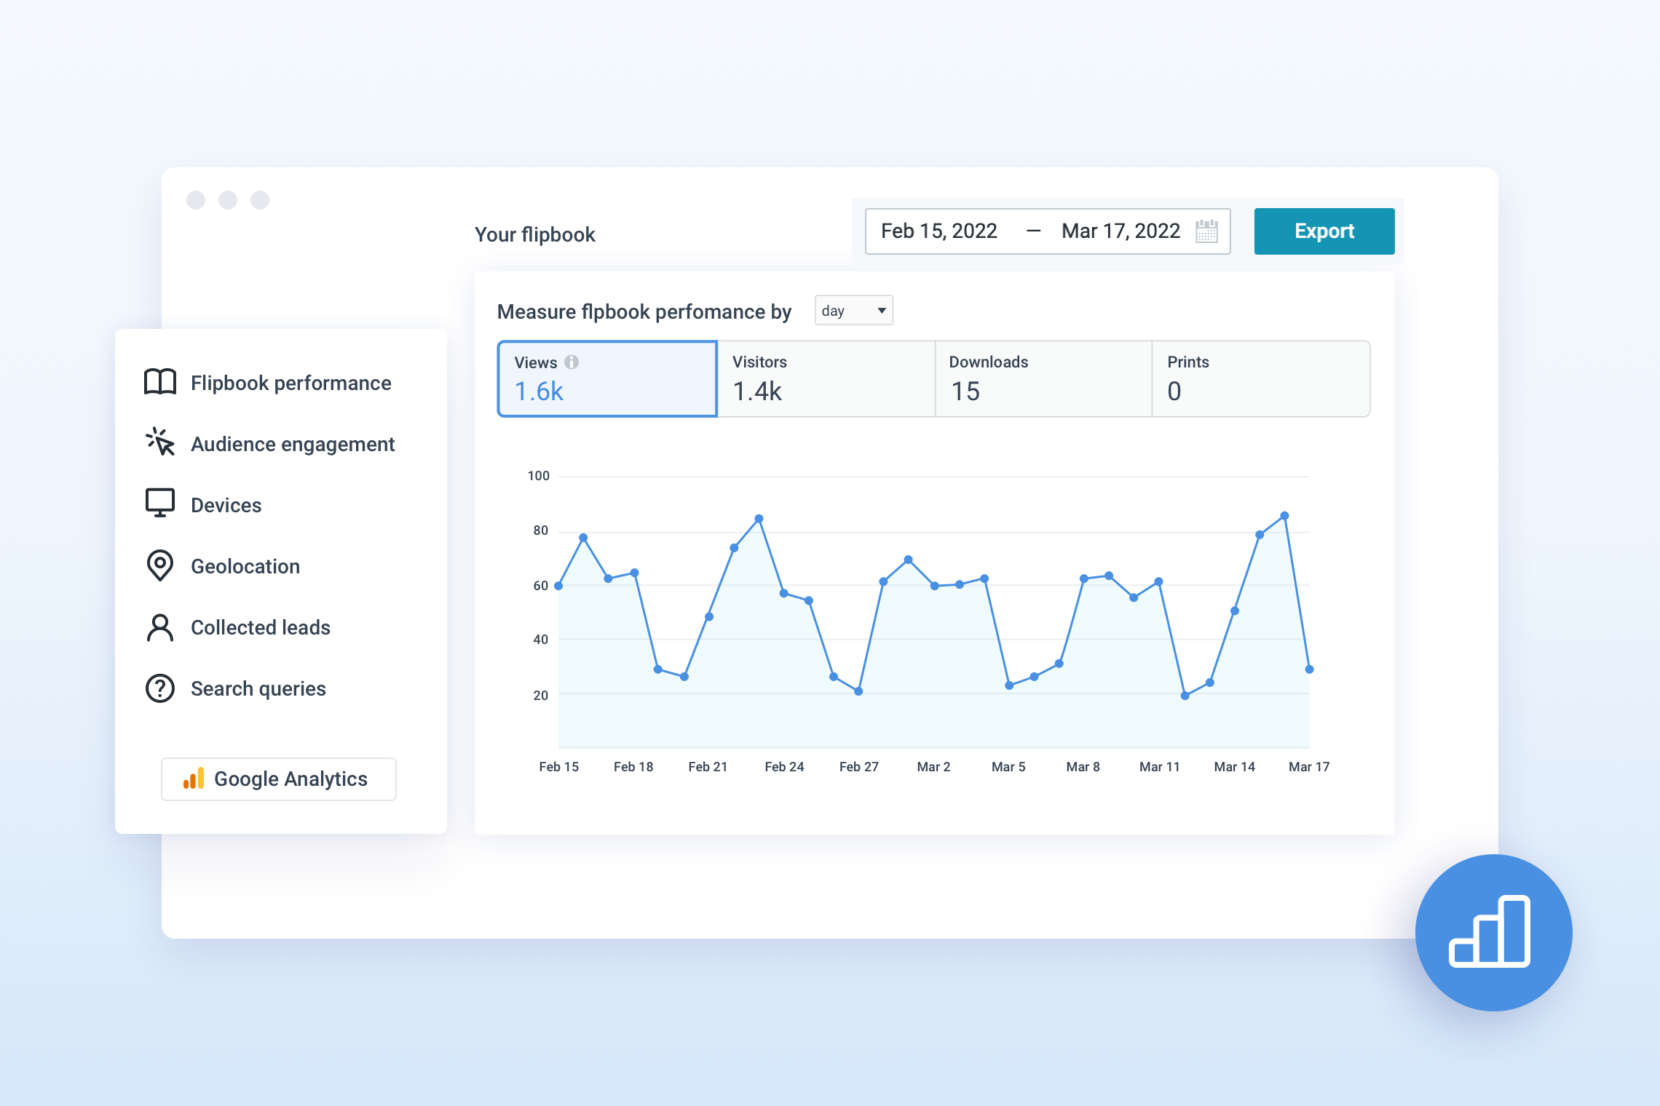The height and width of the screenshot is (1106, 1660).
Task: Click the Views 1.6k metric card
Action: coord(606,378)
